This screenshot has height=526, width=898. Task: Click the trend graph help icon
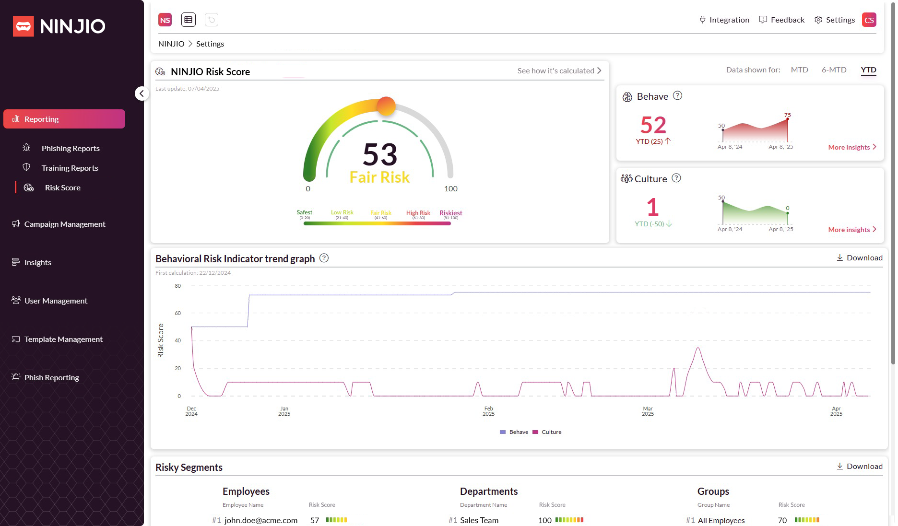tap(324, 258)
